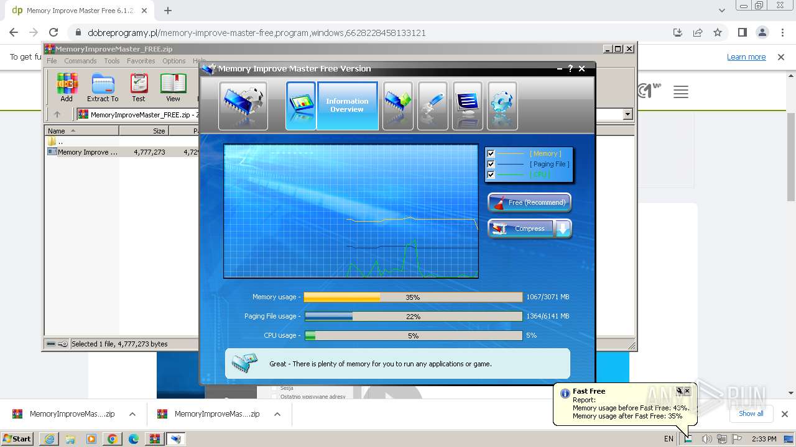
Task: Open a new browser tab
Action: [168, 11]
